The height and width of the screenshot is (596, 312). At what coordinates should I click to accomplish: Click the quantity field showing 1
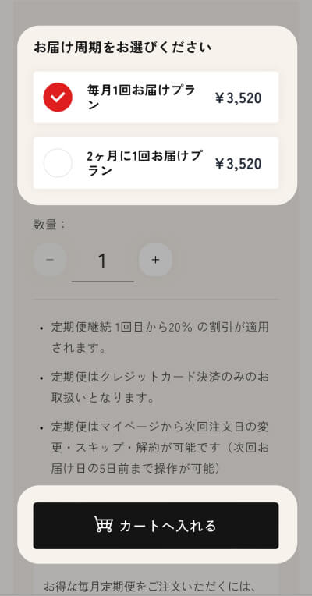(x=103, y=262)
